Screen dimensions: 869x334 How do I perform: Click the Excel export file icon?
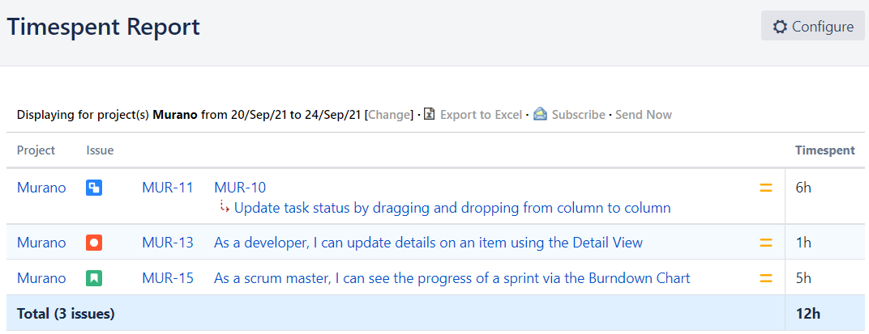[430, 115]
